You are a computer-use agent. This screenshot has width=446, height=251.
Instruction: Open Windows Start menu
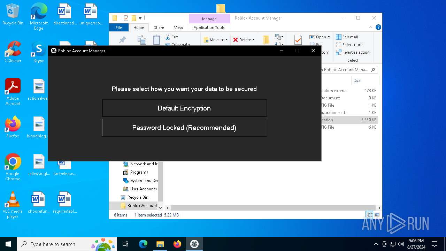point(8,244)
